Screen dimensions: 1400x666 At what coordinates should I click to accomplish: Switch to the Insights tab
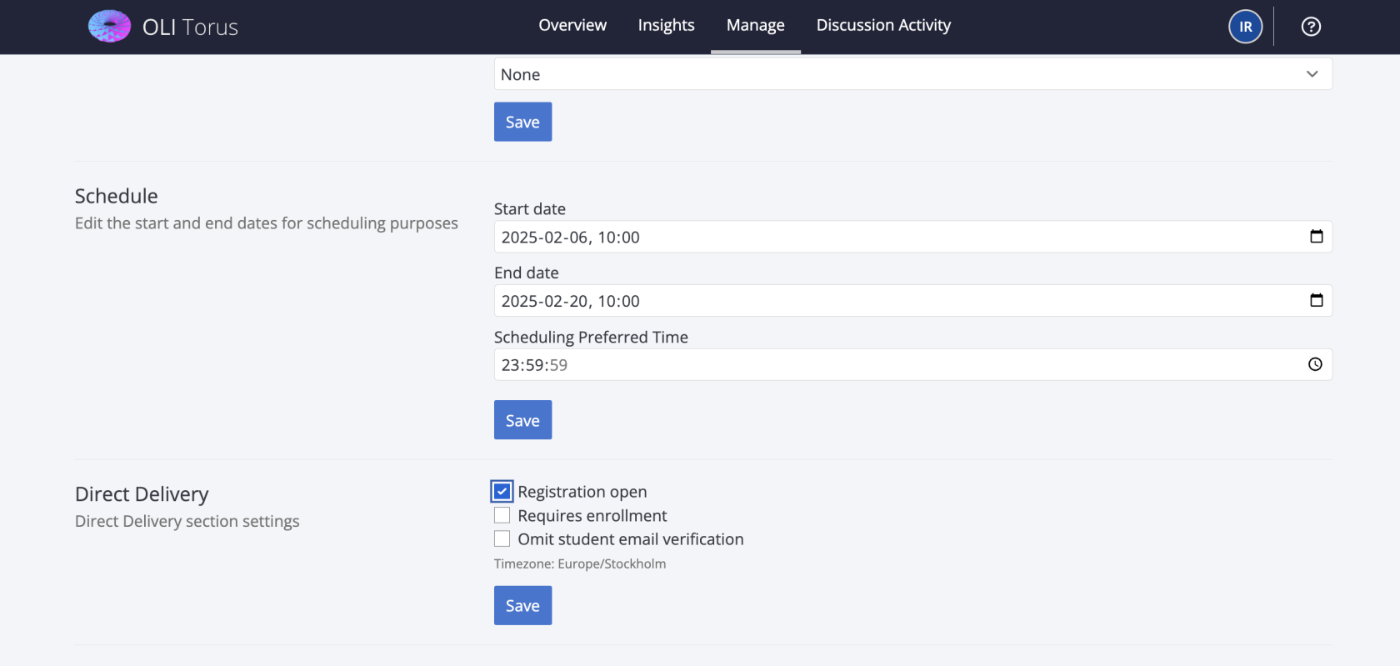666,26
